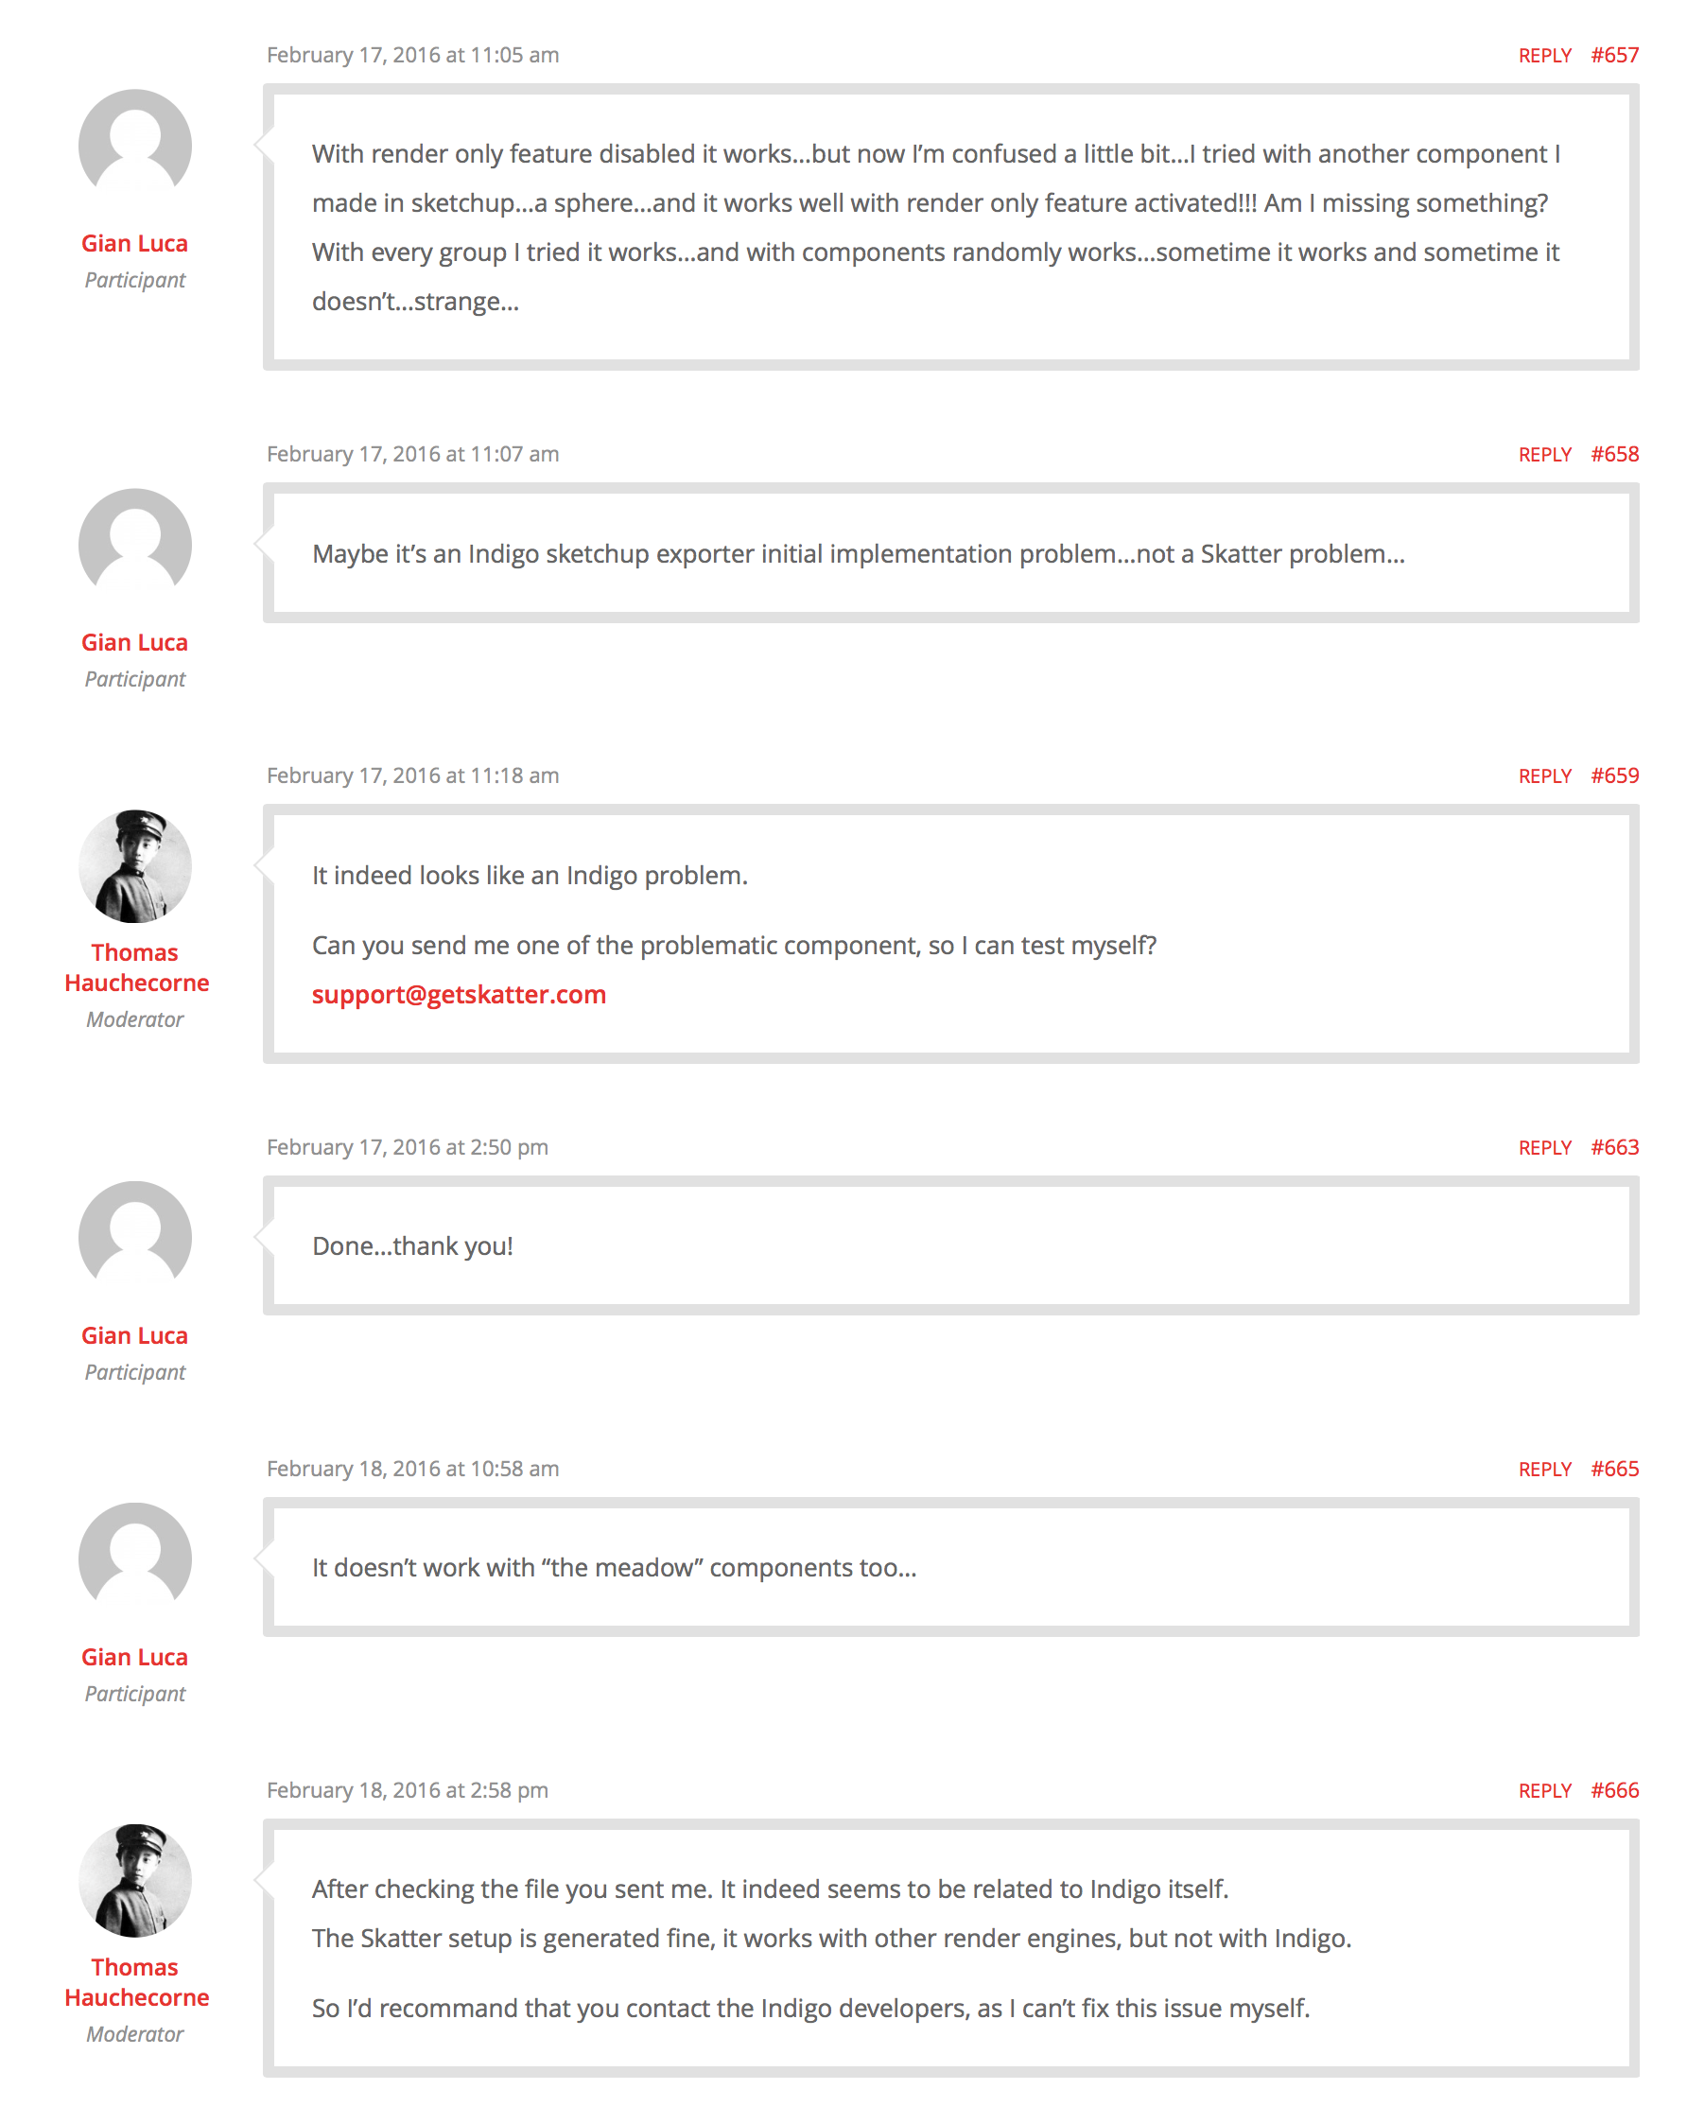Reply to post #666
Image resolution: width=1687 pixels, height=2124 pixels.
coord(1544,1789)
